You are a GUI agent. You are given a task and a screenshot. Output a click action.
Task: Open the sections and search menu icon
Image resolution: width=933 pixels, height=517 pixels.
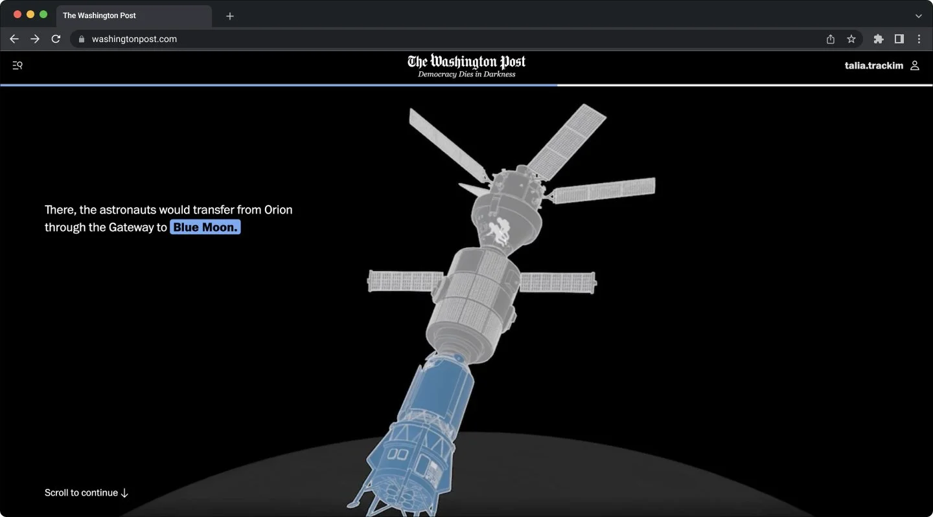pos(17,65)
